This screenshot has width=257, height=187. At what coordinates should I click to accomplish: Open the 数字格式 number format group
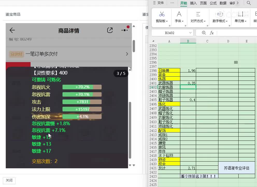tap(220, 17)
